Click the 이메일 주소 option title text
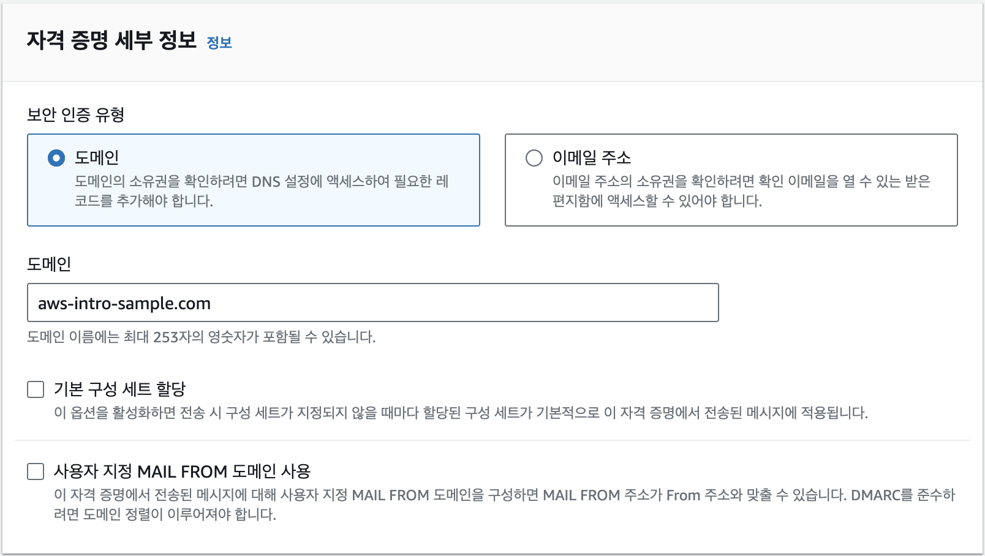Viewport: 985px width, 556px height. (x=591, y=158)
